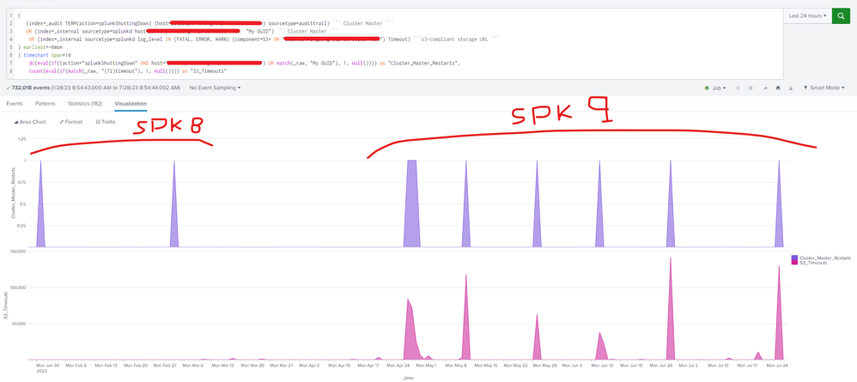Switch to the Patterns tab

pos(46,103)
